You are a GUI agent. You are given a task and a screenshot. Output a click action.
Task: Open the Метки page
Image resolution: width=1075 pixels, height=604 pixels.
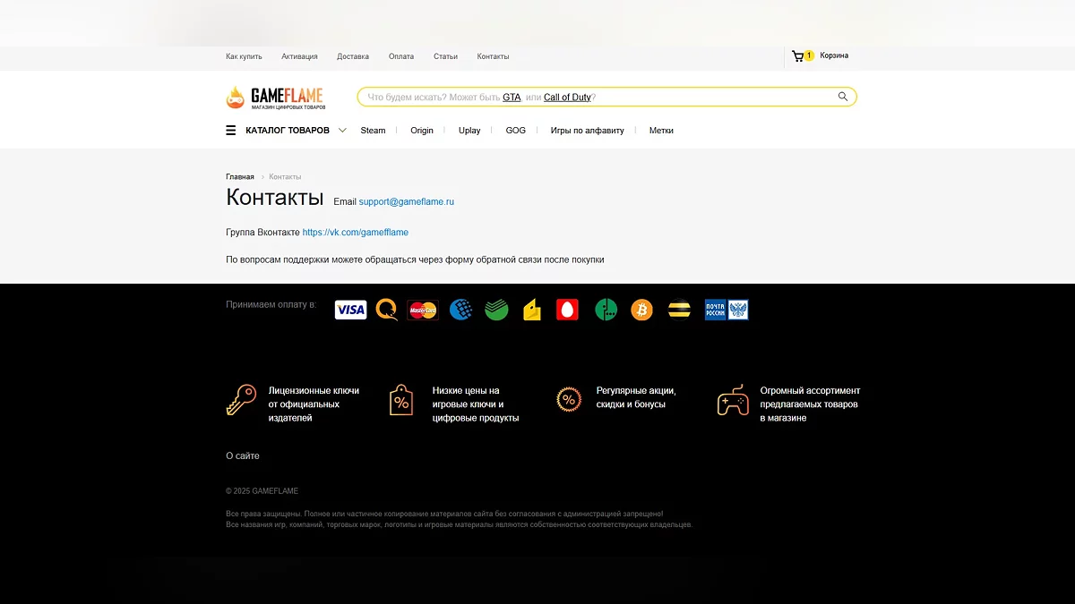tap(661, 131)
